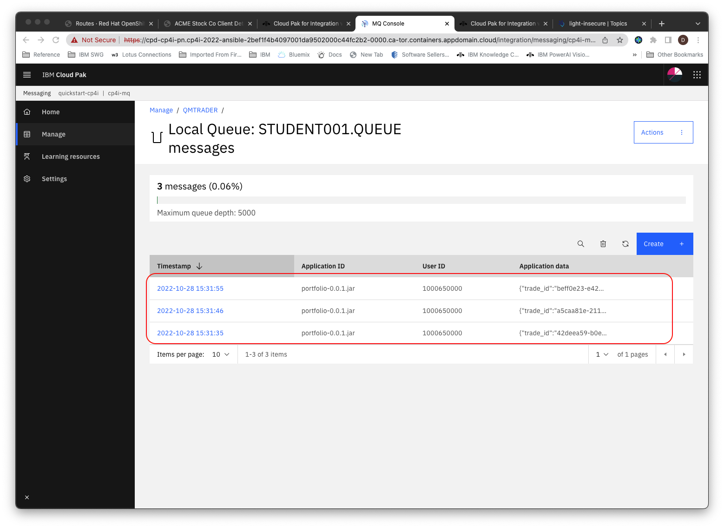Open message 2022-10-28 15:31:46
Image resolution: width=724 pixels, height=528 pixels.
[190, 311]
